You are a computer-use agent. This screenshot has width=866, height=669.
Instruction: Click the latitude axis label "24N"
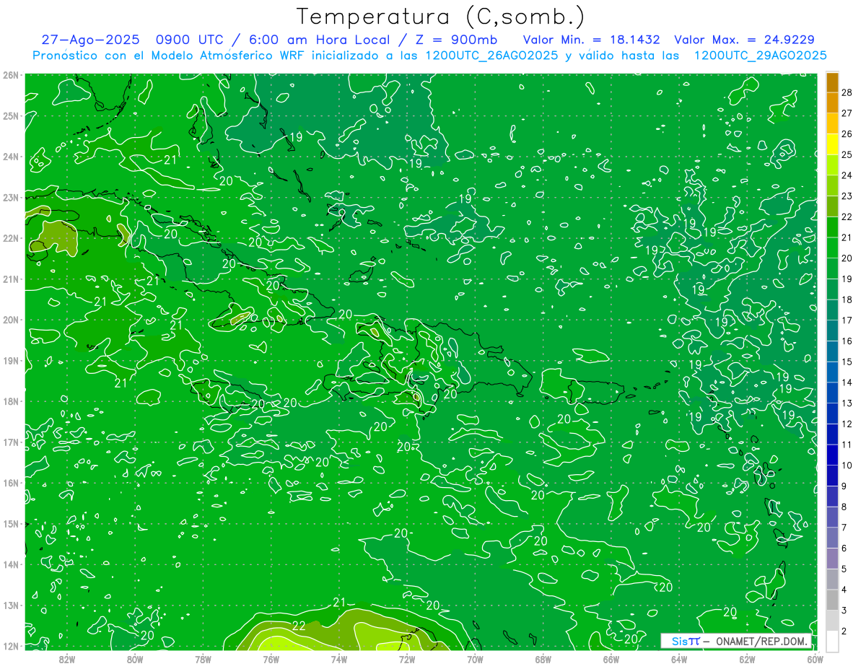point(11,157)
